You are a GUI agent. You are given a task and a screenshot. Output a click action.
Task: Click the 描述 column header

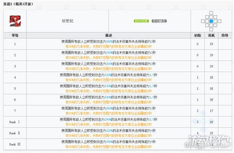109,35
